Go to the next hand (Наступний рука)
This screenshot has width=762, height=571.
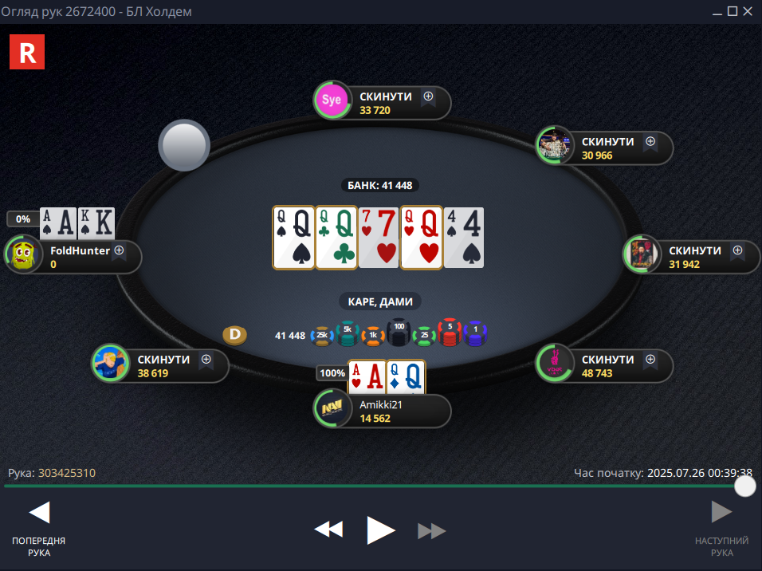721,530
